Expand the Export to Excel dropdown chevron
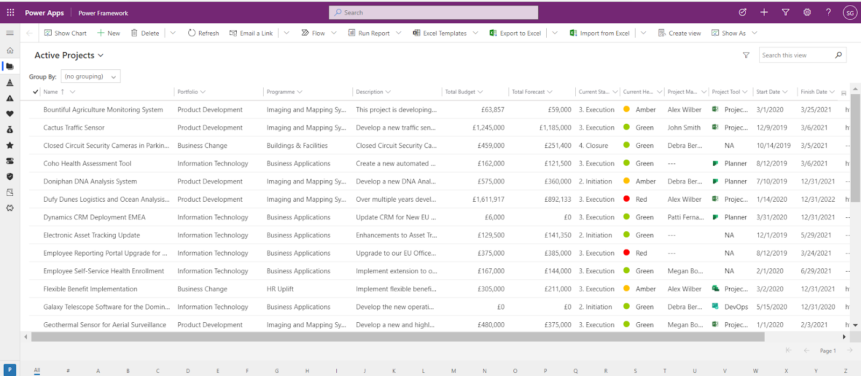Viewport: 861px width, 376px height. click(555, 33)
